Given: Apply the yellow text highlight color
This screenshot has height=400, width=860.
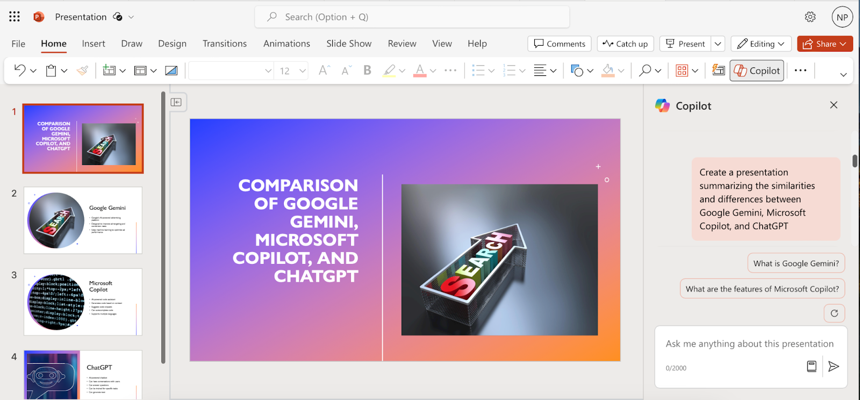Looking at the screenshot, I should tap(389, 70).
